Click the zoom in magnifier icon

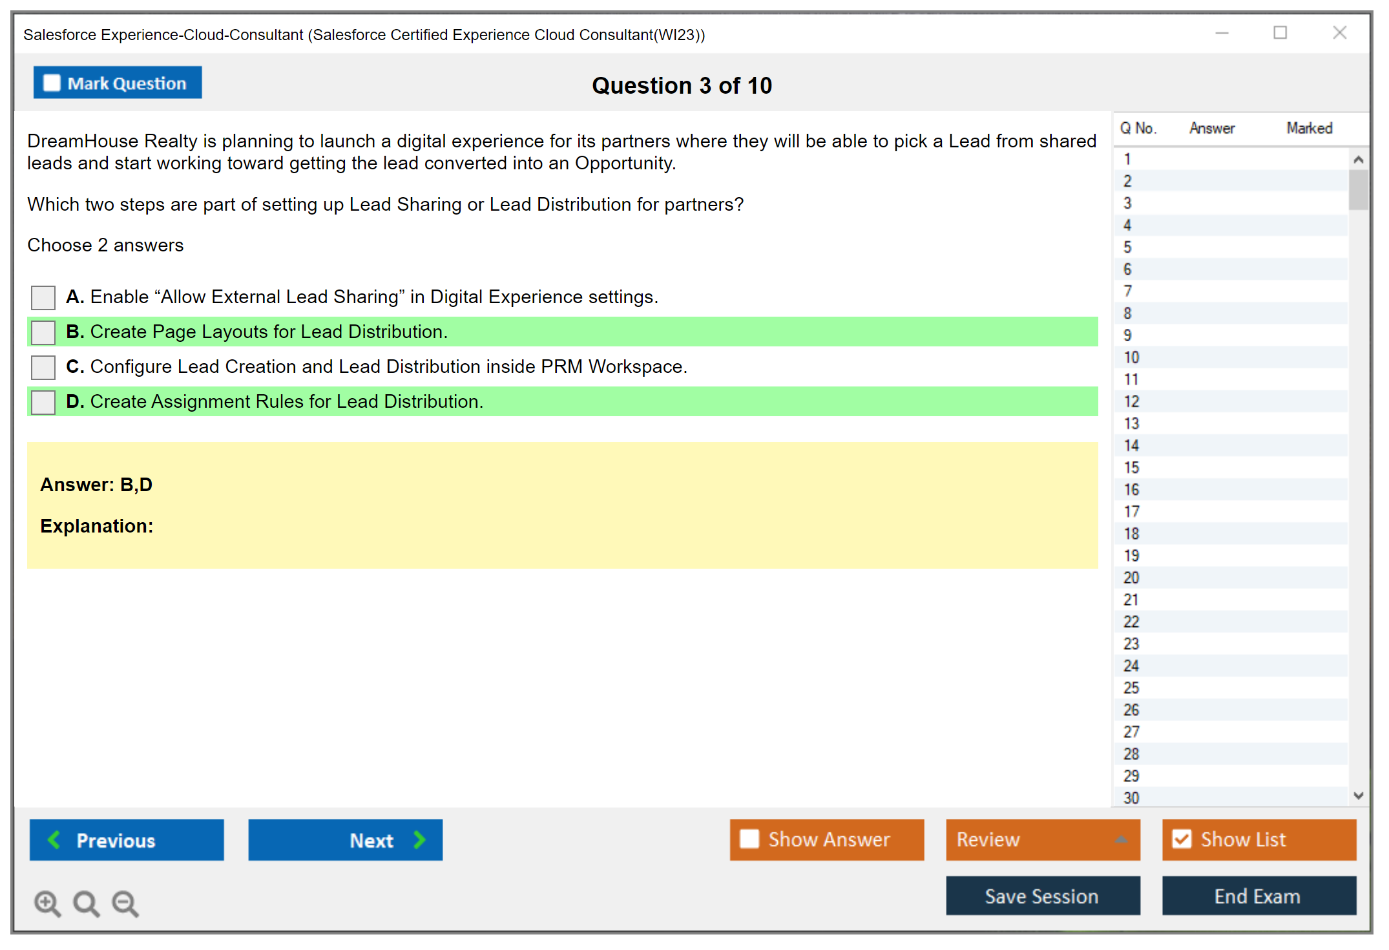[x=47, y=903]
